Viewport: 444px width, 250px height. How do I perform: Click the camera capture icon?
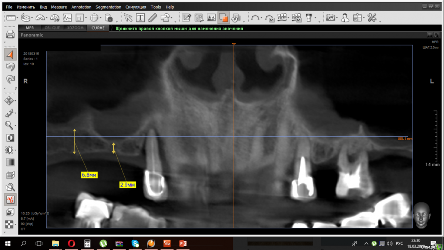coord(330,17)
